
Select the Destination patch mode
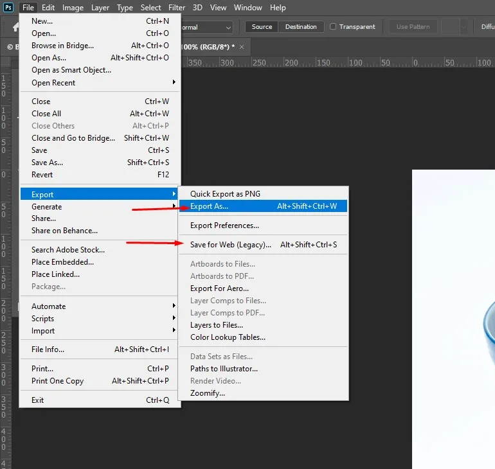pos(301,27)
